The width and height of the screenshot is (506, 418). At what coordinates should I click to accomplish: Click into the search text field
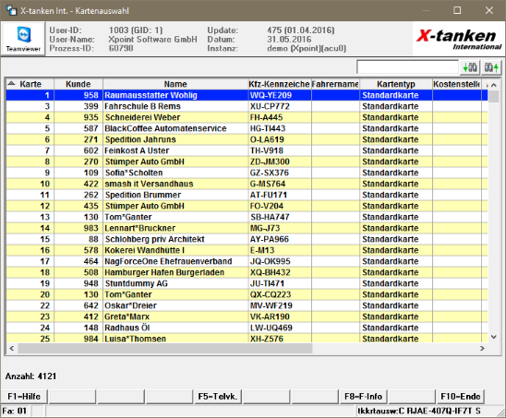click(407, 67)
